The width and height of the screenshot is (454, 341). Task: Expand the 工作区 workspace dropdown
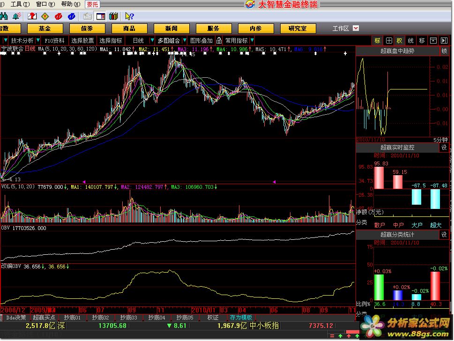tap(356, 29)
